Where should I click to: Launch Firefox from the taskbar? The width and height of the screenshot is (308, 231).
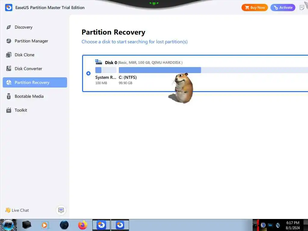83,225
